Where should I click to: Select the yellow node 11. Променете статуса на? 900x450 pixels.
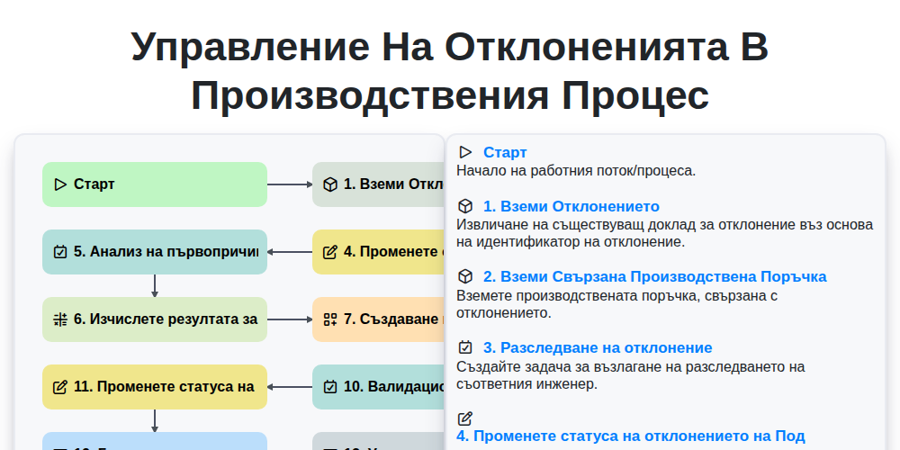[155, 387]
